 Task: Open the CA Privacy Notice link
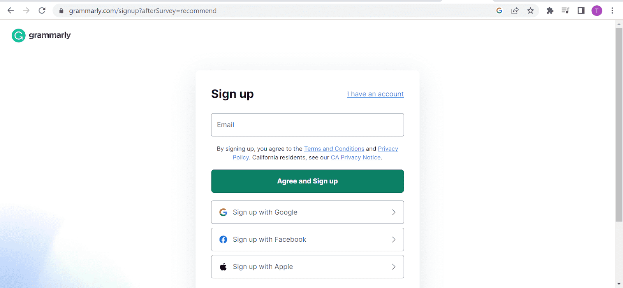[355, 157]
